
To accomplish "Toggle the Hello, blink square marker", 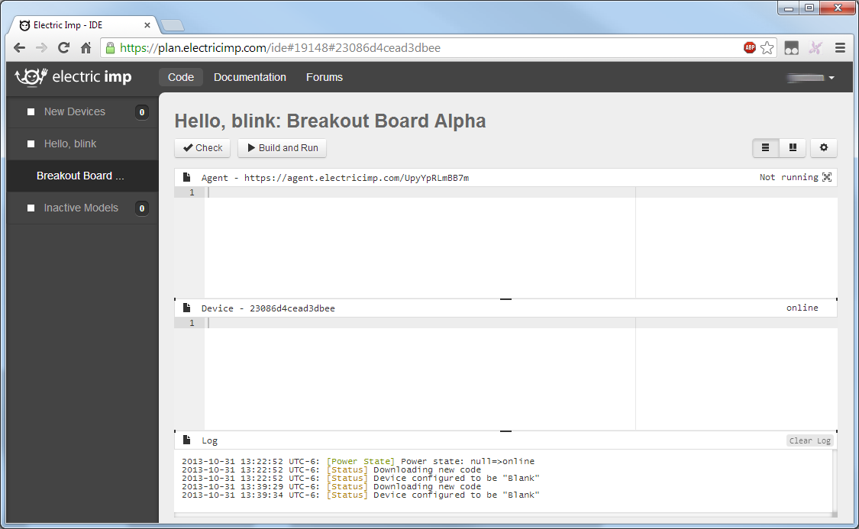I will point(31,144).
